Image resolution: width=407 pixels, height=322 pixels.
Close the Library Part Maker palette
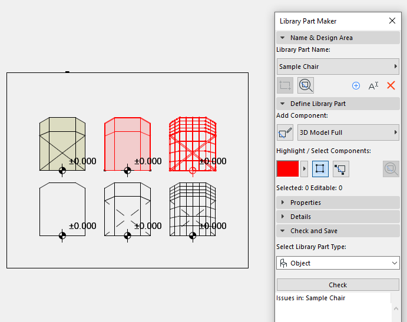(x=392, y=21)
